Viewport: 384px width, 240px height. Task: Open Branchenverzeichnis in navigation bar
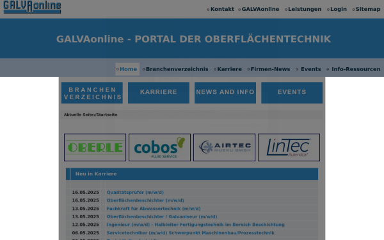pyautogui.click(x=177, y=69)
